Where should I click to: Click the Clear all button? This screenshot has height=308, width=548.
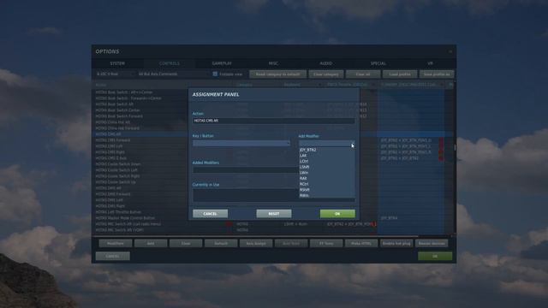point(363,74)
